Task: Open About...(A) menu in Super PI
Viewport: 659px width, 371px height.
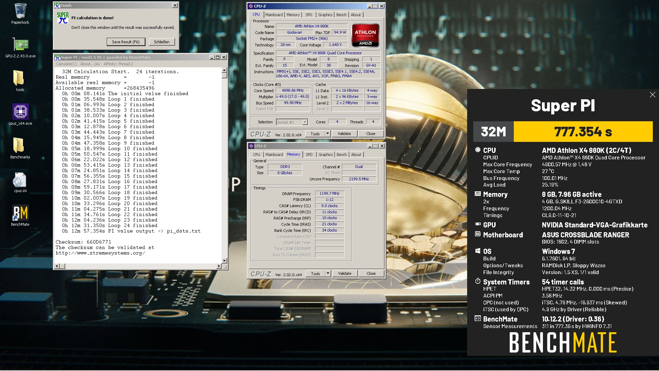Action: 90,64
